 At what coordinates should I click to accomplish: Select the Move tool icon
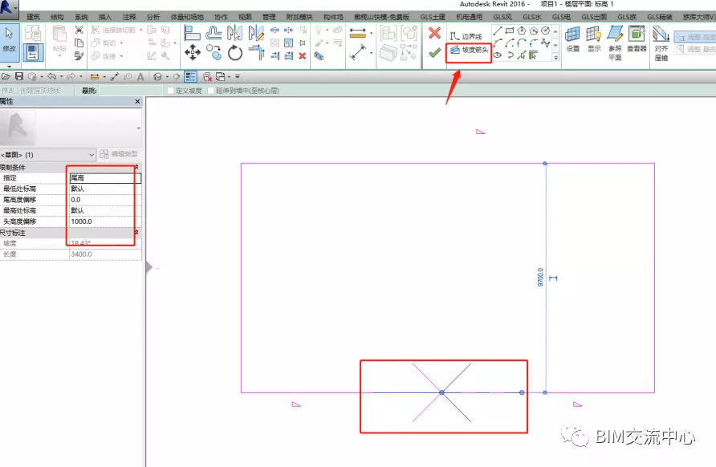click(192, 53)
